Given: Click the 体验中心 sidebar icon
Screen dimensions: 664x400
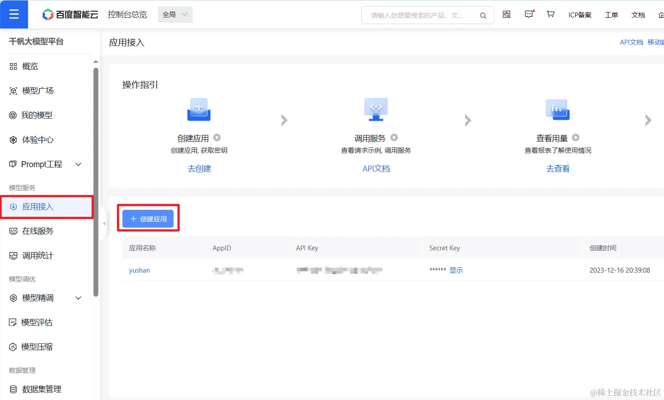Looking at the screenshot, I should pyautogui.click(x=13, y=140).
